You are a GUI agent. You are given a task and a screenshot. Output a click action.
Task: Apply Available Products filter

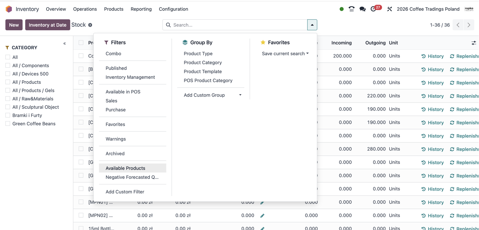(x=133, y=168)
